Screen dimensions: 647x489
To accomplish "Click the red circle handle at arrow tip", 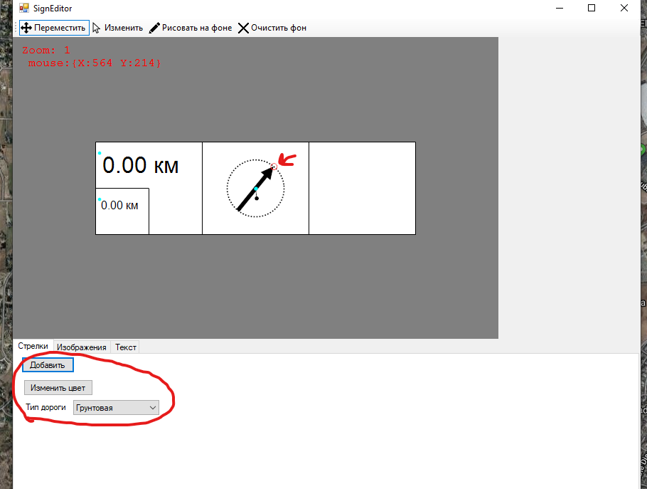I will [x=274, y=167].
